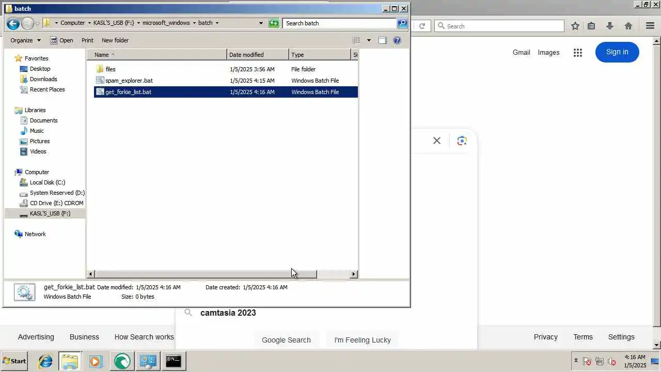Open Videos library

[38, 151]
